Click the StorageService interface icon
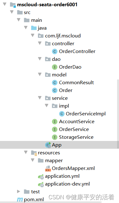 coord(55,137)
